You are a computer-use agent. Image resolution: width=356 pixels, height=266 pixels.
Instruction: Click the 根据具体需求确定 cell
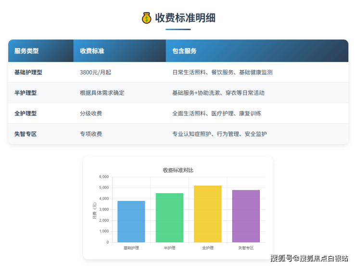click(x=102, y=93)
